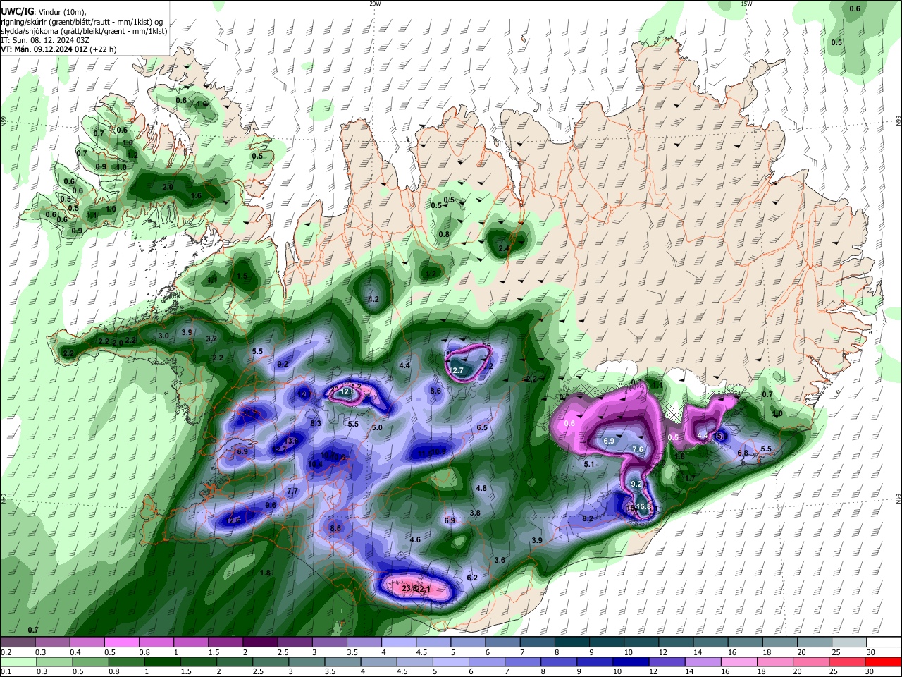This screenshot has width=902, height=677.
Task: Pick the pale green 0.1–0.3 swatch on the lower scale
Action: click(18, 661)
